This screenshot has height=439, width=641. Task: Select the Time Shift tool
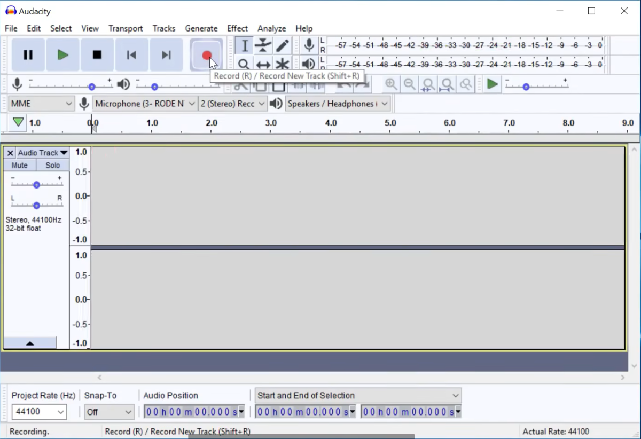click(x=263, y=64)
